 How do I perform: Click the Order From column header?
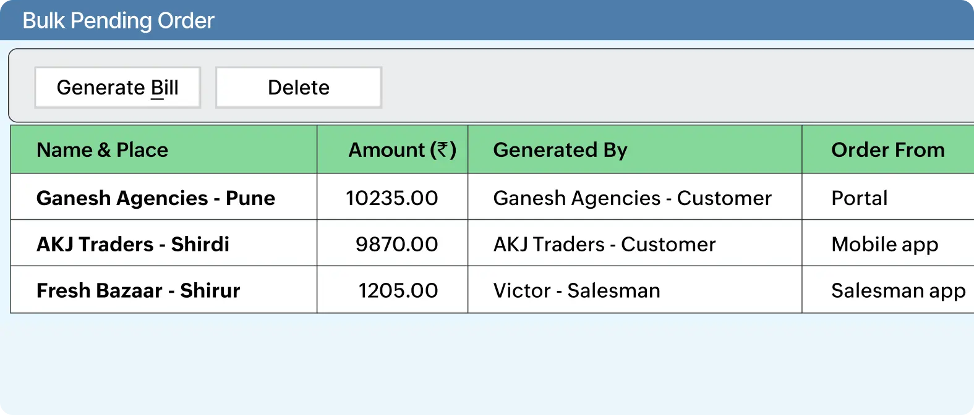click(x=888, y=149)
